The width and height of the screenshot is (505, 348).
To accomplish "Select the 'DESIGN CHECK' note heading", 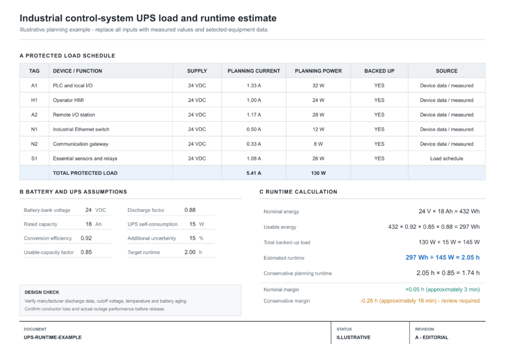I will coord(42,292).
